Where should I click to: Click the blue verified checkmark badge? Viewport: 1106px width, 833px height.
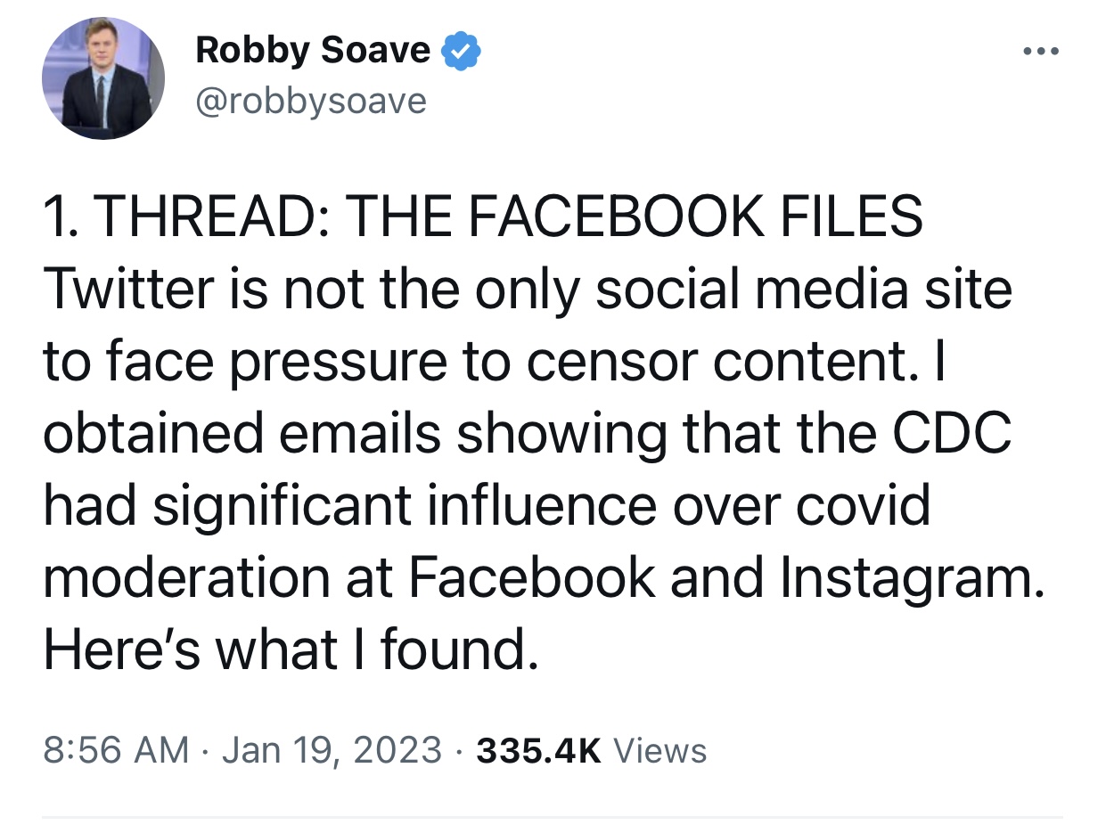click(463, 51)
